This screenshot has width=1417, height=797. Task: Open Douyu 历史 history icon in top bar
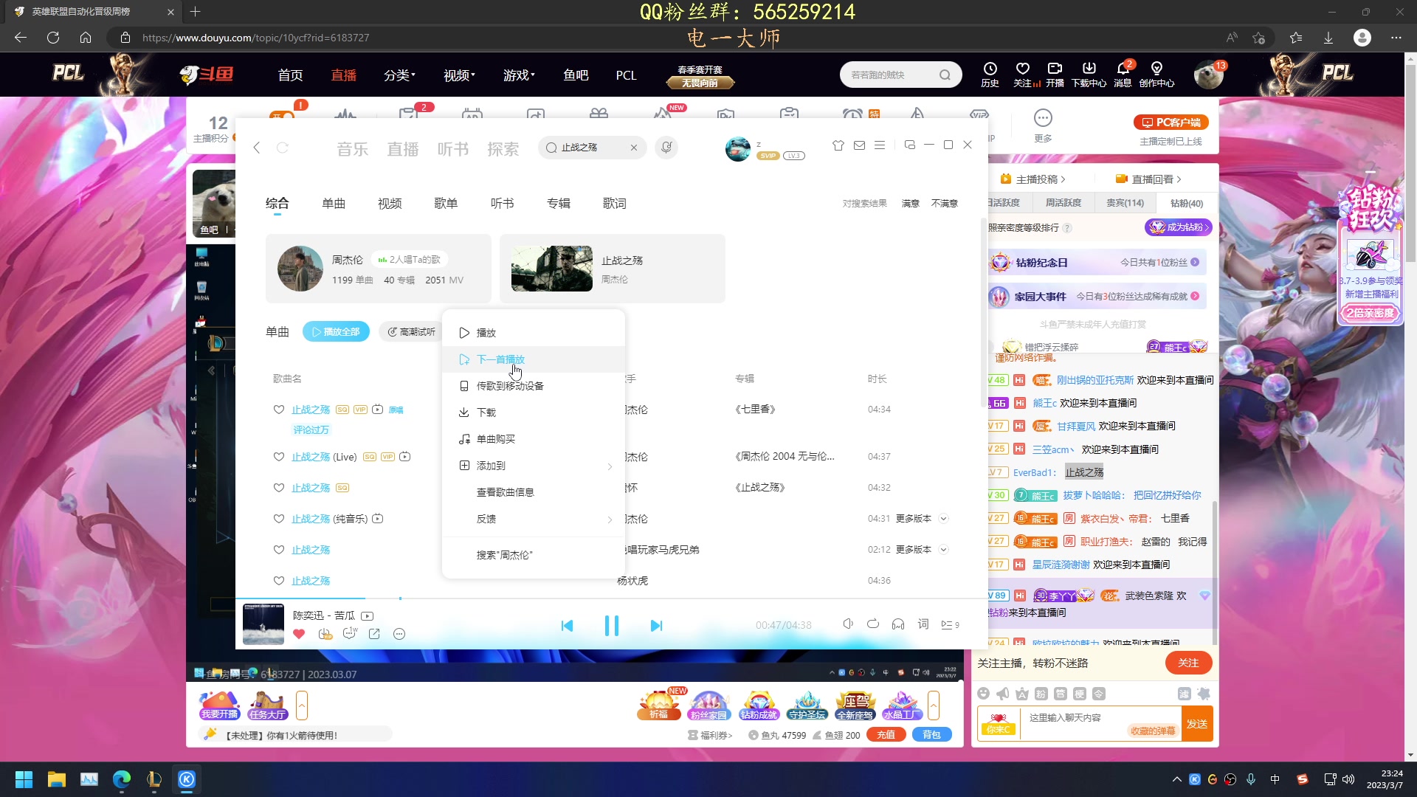pyautogui.click(x=989, y=74)
